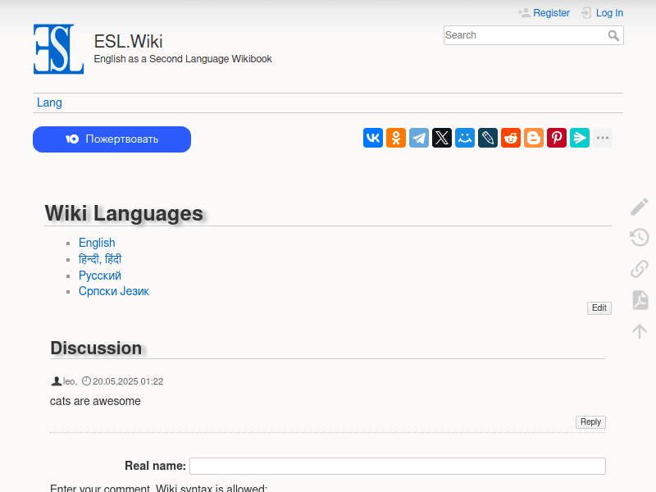Share the article on Reddit
The width and height of the screenshot is (656, 492).
click(x=511, y=138)
